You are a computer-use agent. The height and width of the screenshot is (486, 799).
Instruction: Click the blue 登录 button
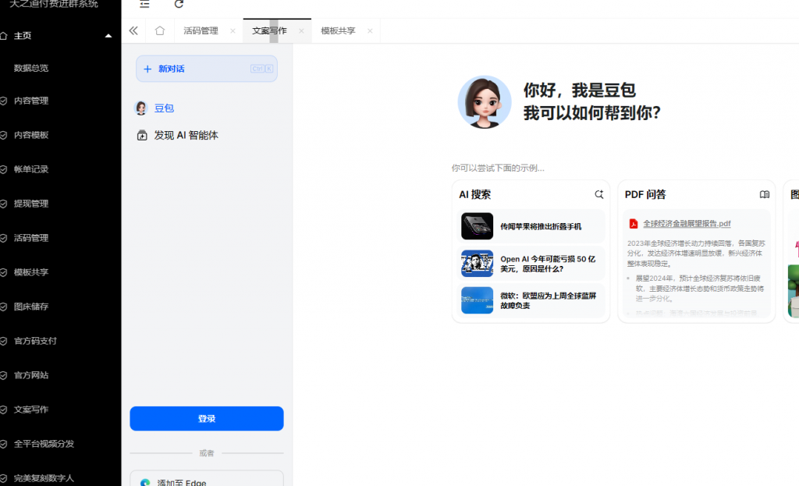tap(207, 419)
